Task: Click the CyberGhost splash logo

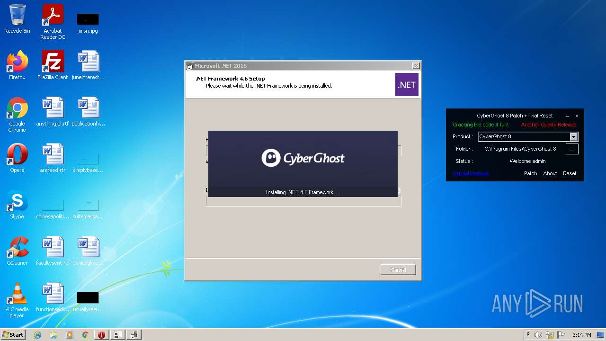Action: click(x=303, y=158)
